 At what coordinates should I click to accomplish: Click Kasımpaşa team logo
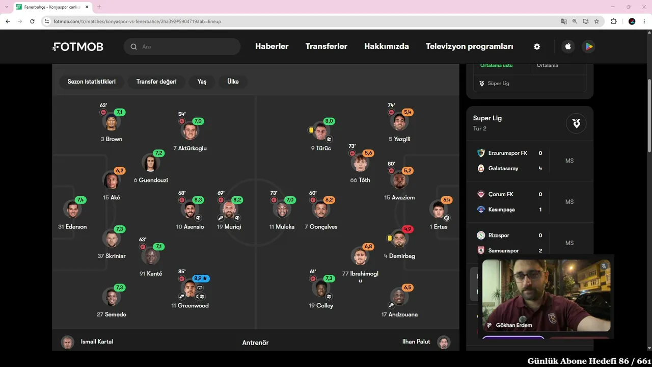click(481, 209)
